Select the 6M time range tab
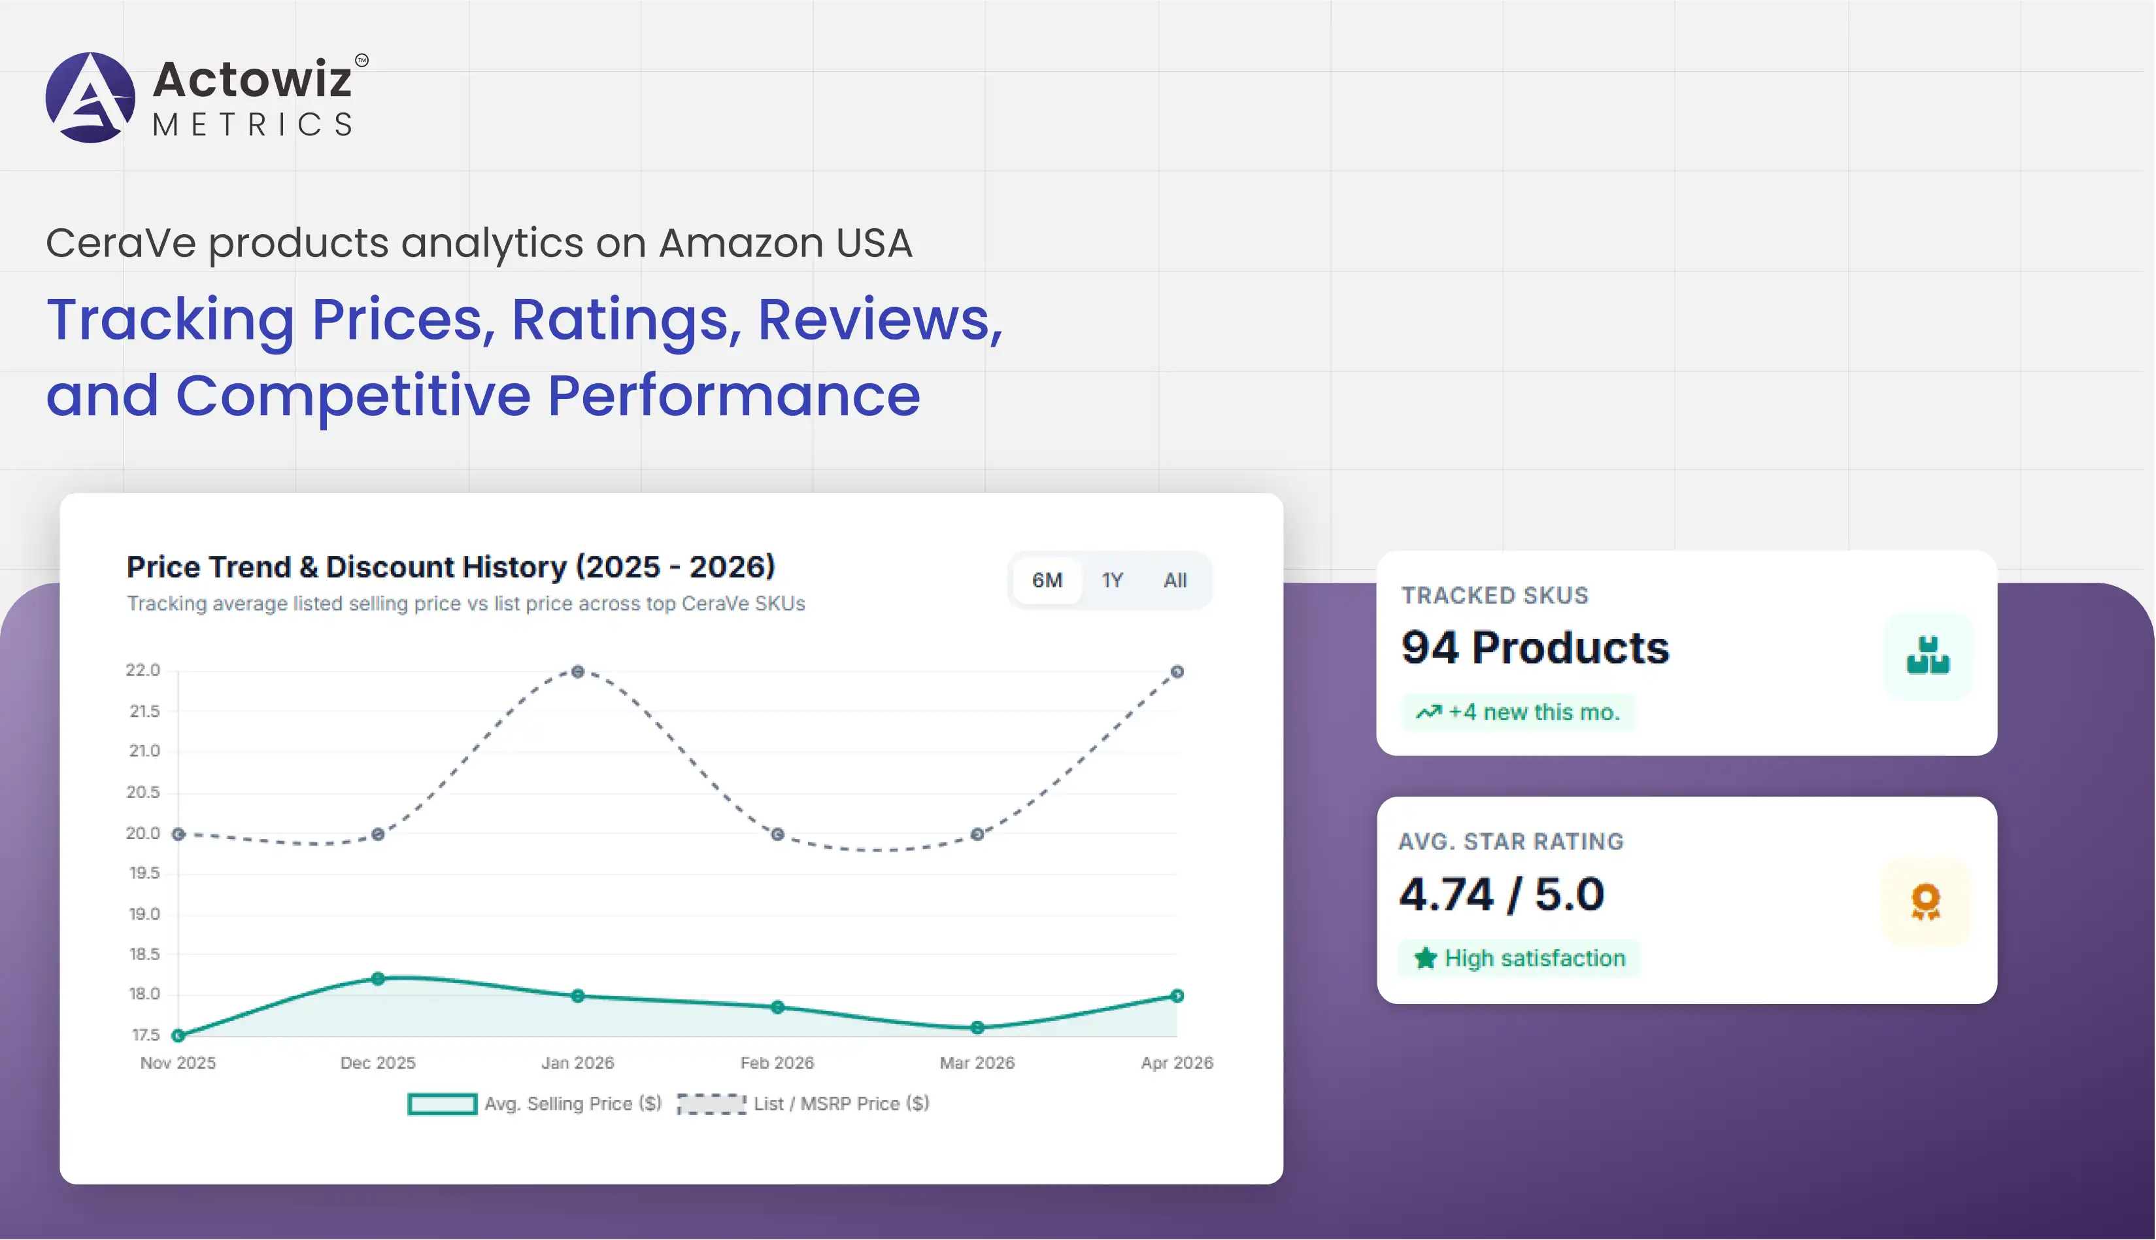The image size is (2156, 1240). (x=1047, y=581)
